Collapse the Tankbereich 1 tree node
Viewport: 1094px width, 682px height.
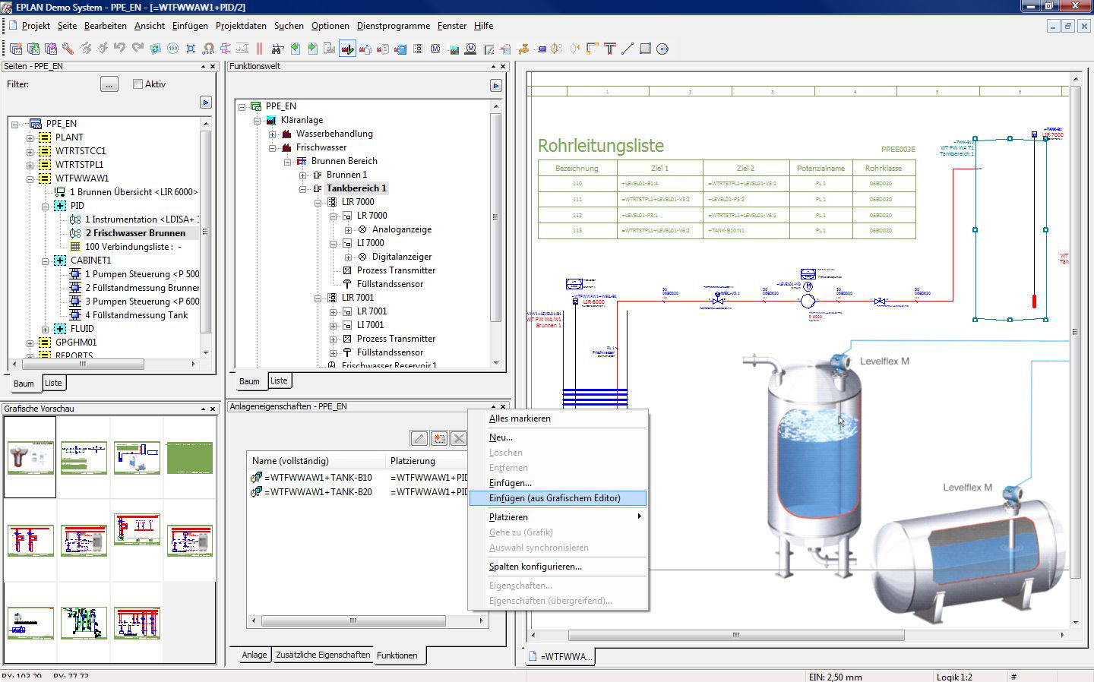click(303, 188)
